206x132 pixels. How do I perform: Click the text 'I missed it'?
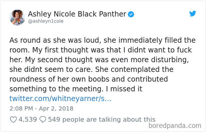pos(124,89)
